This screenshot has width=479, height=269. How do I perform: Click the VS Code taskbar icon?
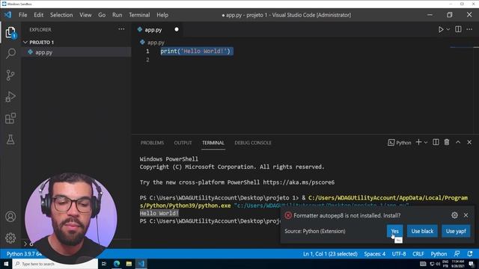click(141, 264)
